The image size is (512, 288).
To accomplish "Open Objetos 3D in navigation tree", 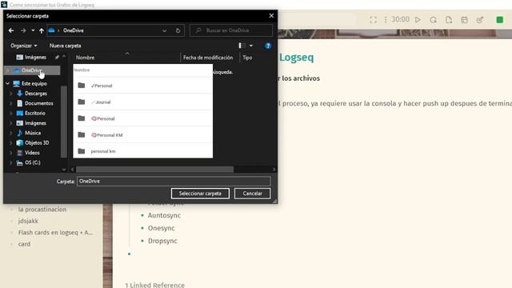I will tap(37, 142).
